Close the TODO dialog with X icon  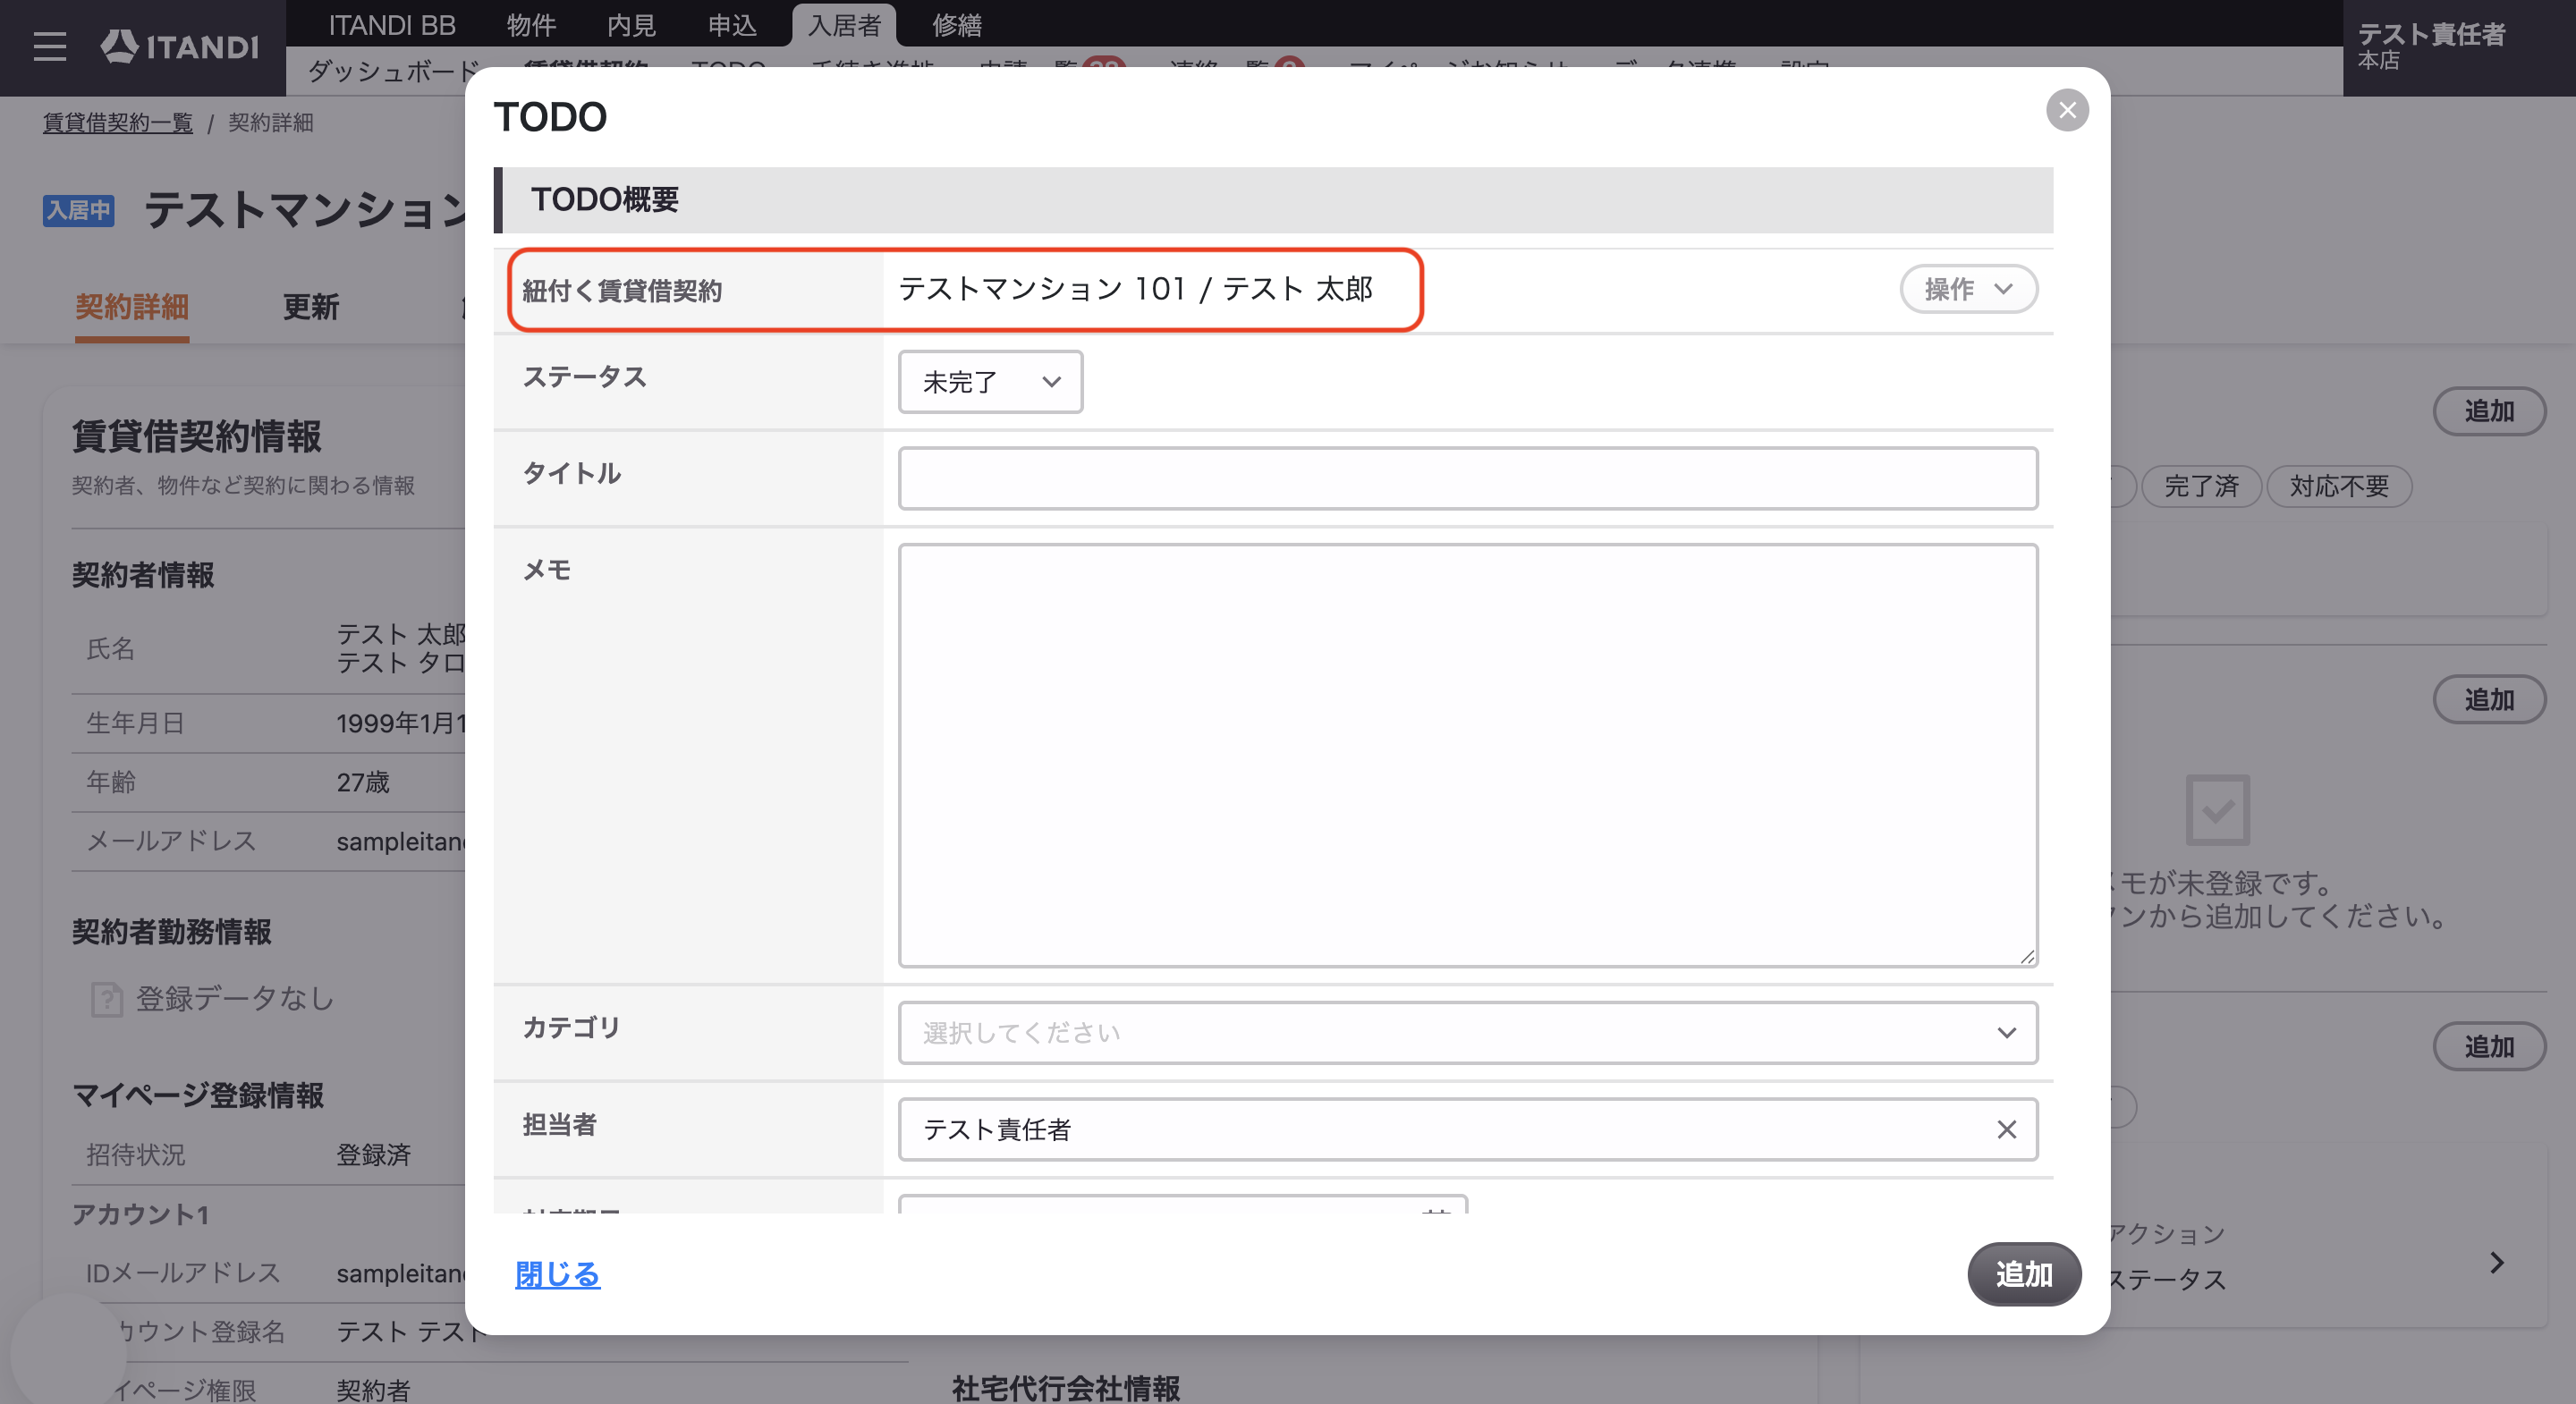pos(2067,110)
